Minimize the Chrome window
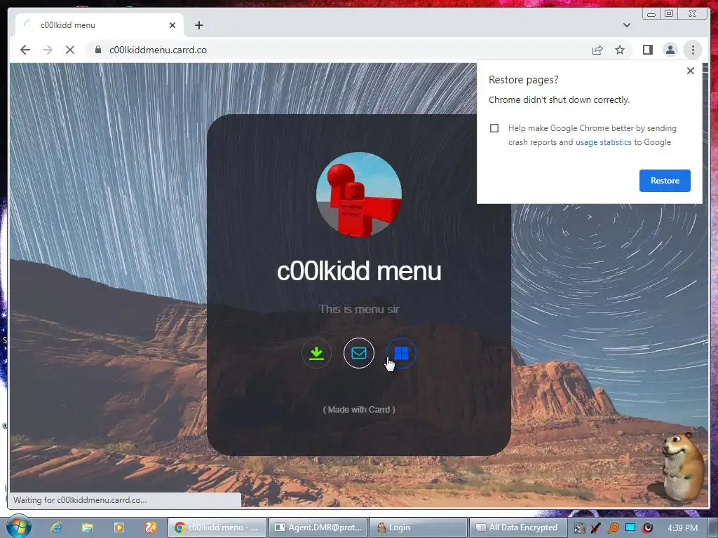718x538 pixels. tap(651, 13)
